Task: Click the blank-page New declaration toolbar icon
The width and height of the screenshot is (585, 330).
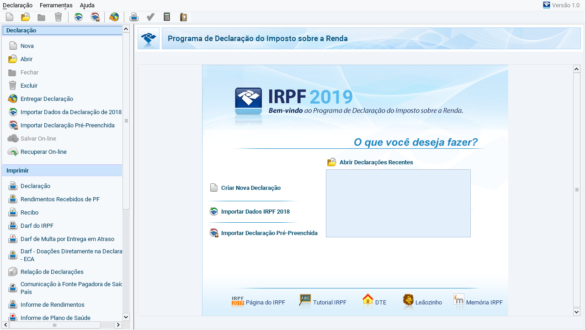Action: [10, 17]
